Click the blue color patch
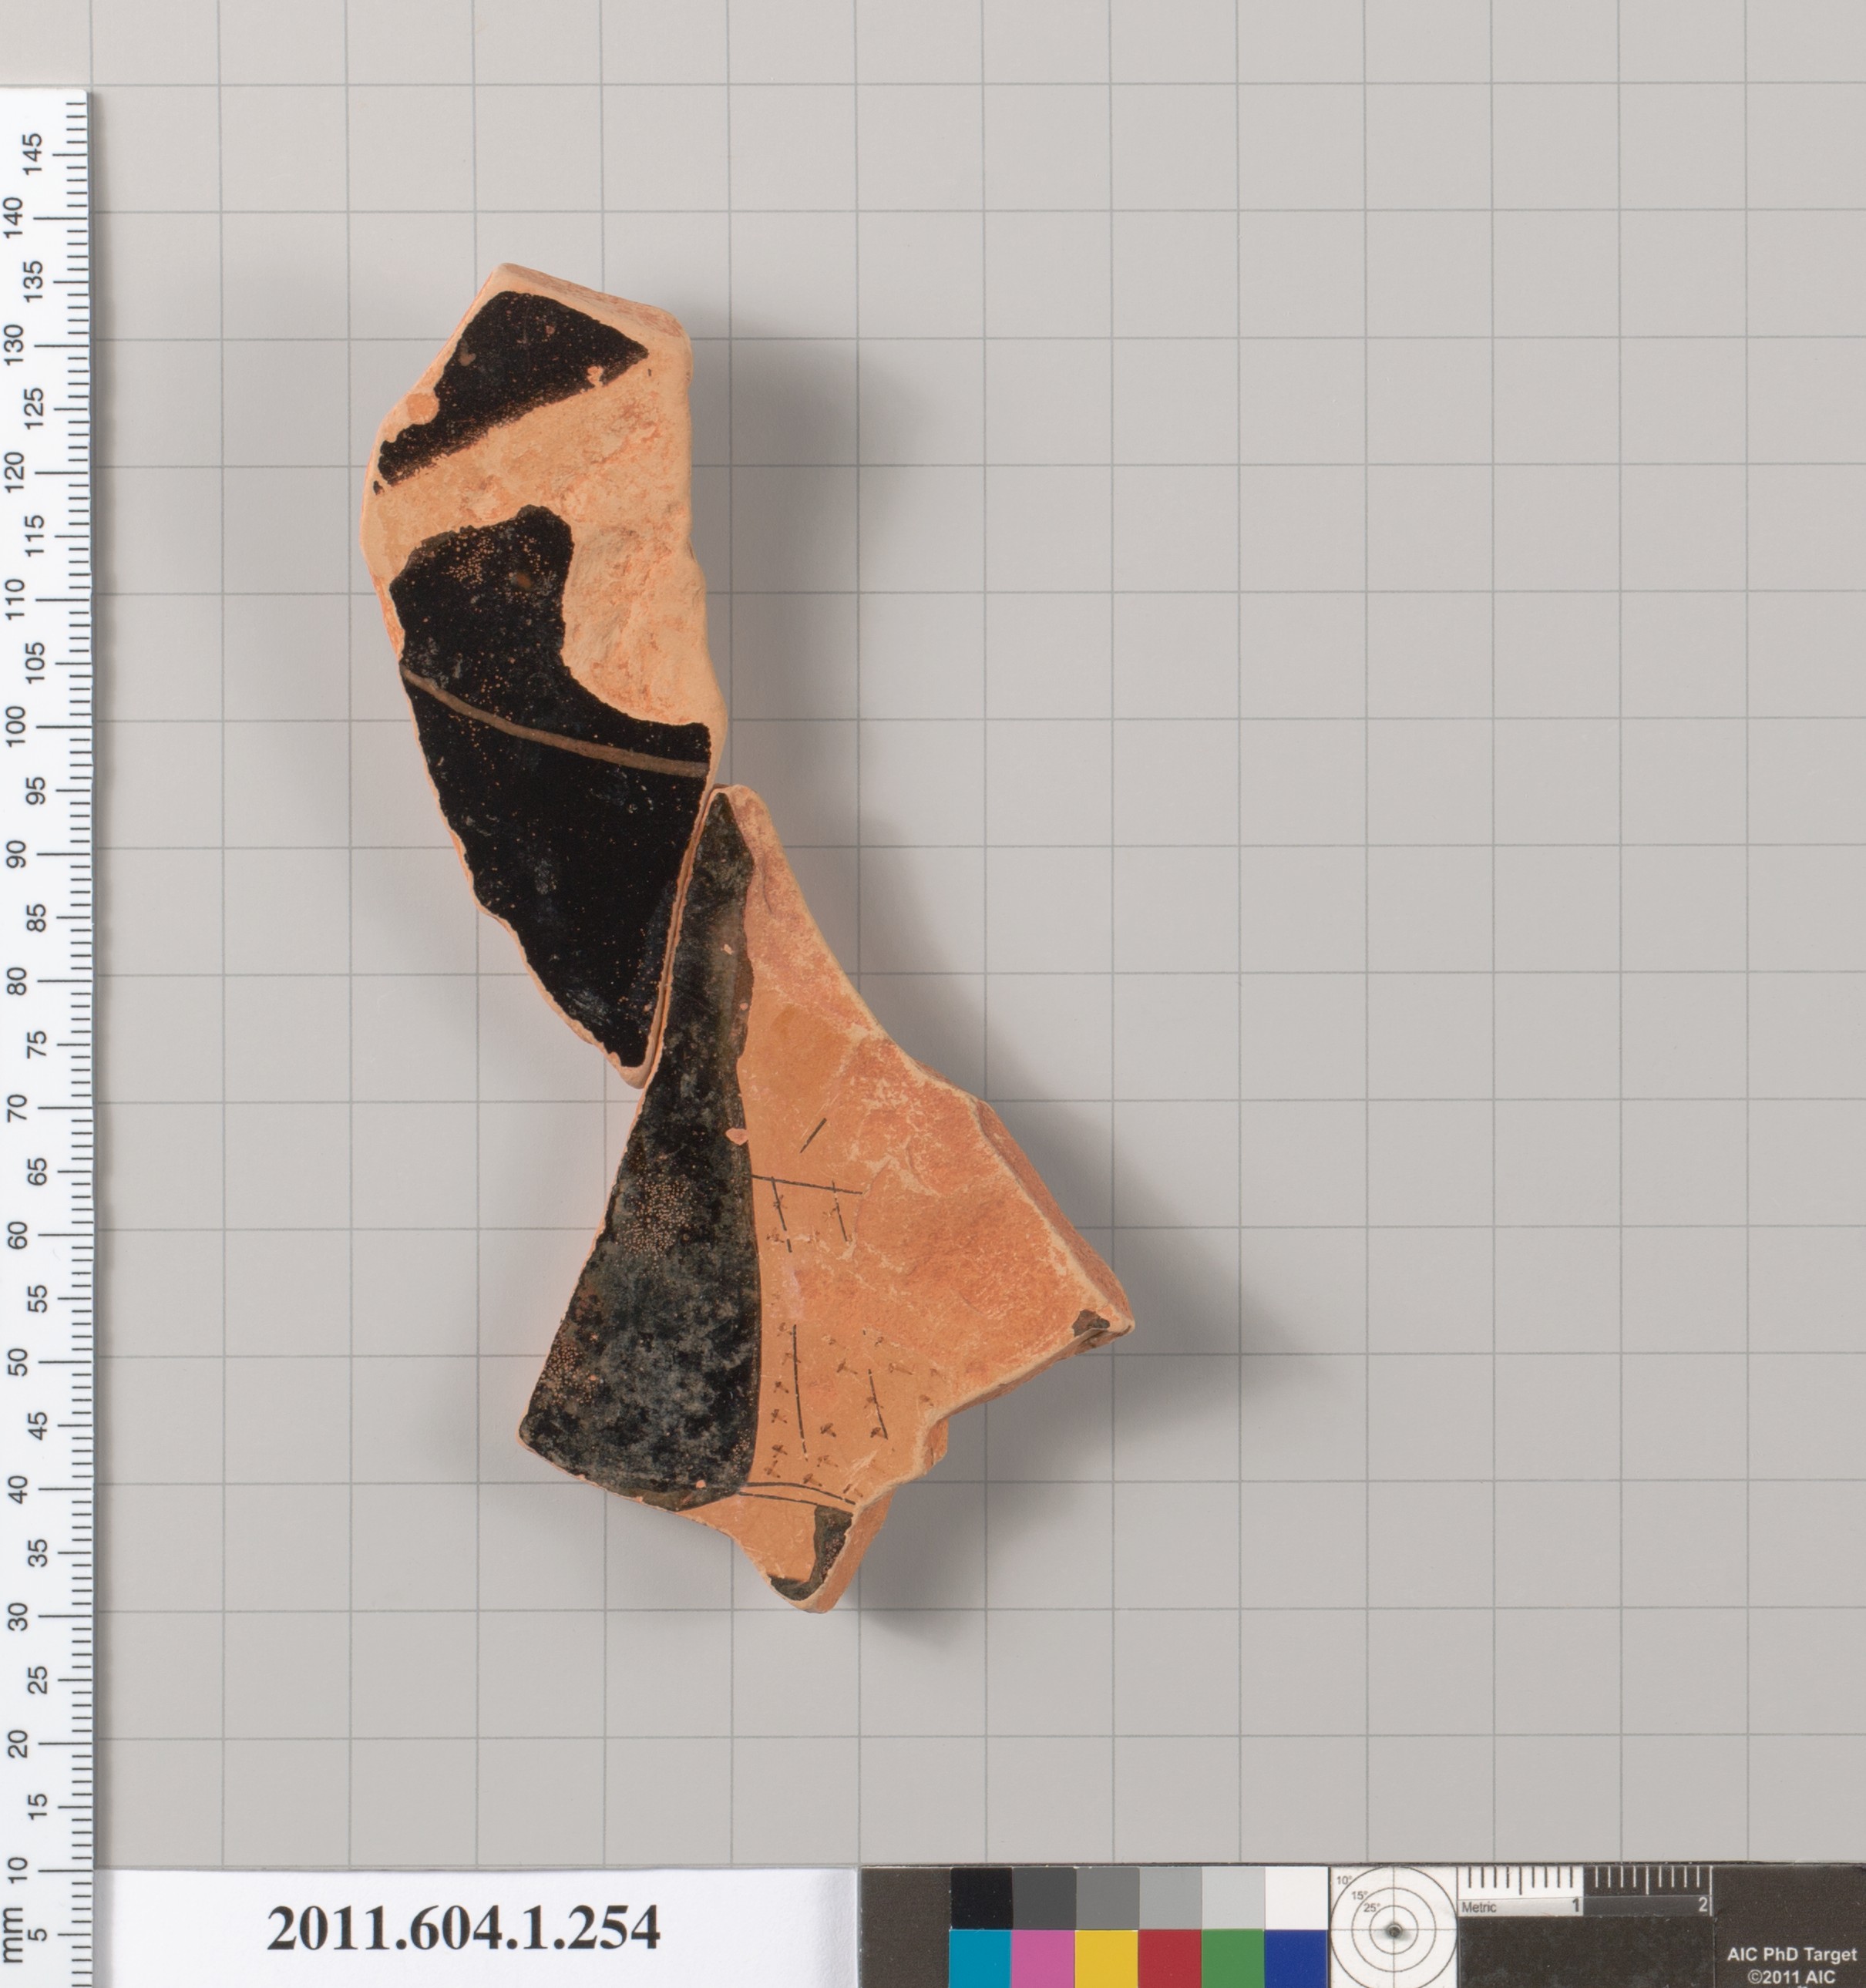Screen dimensions: 1866x1988 tap(1295, 1958)
